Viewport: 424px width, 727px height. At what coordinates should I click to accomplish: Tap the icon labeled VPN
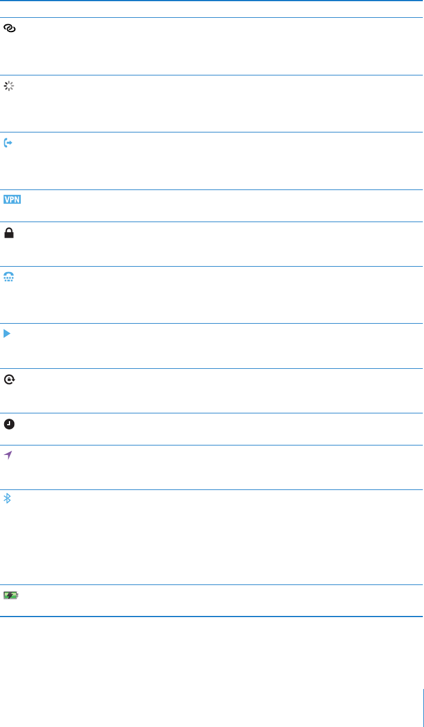click(x=12, y=200)
